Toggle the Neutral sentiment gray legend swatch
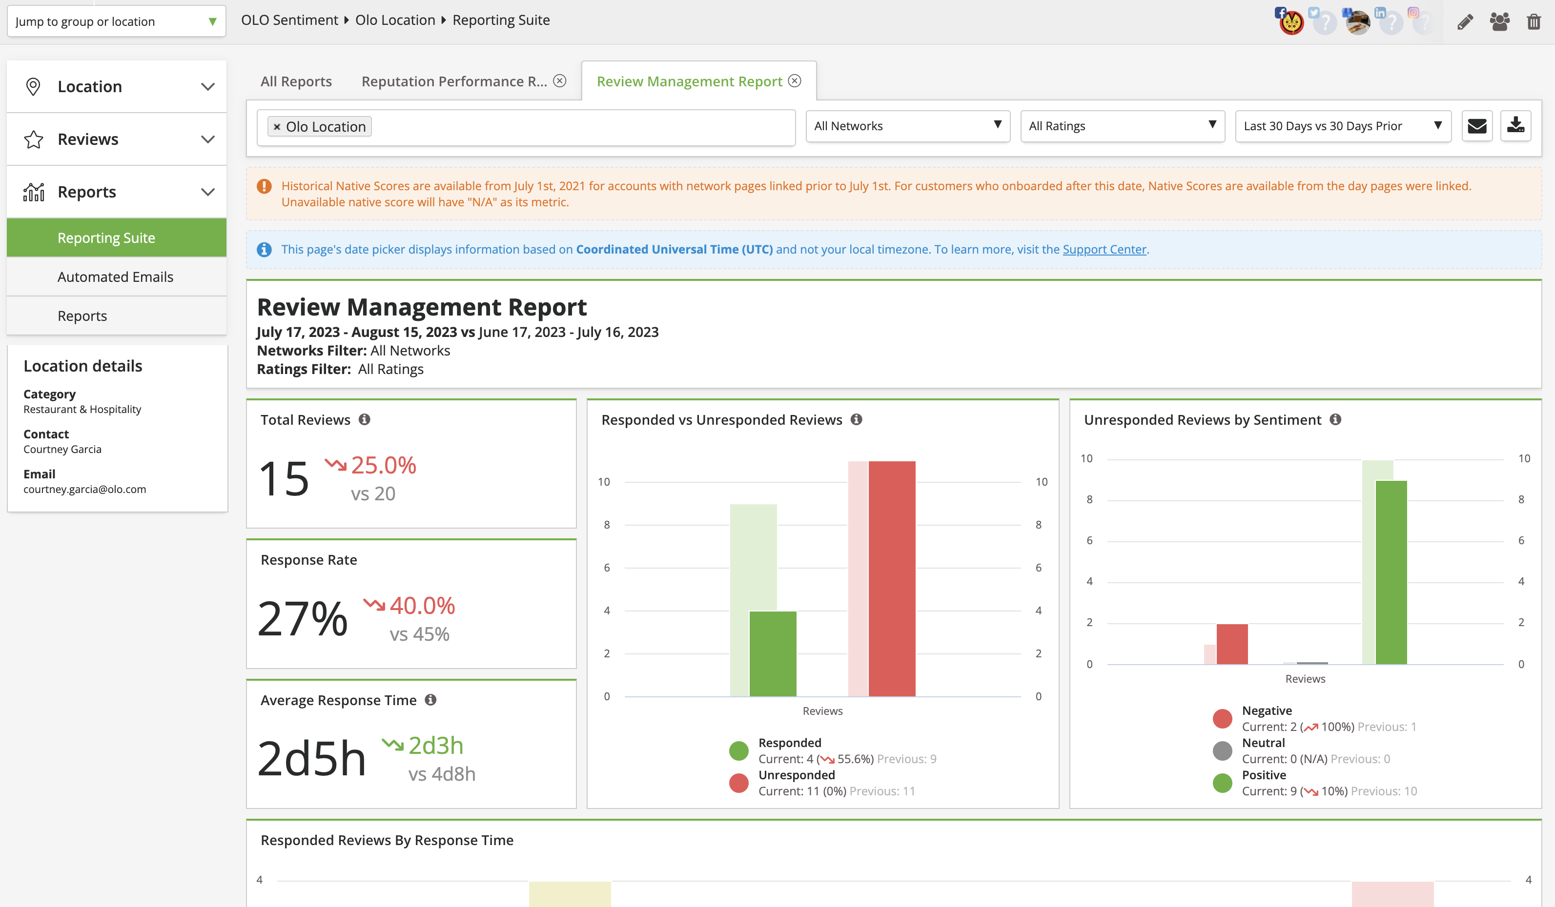 1222,750
